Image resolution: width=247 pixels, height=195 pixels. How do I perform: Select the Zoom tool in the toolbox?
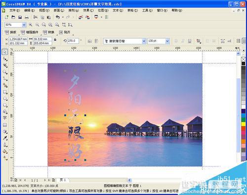pos(5,72)
